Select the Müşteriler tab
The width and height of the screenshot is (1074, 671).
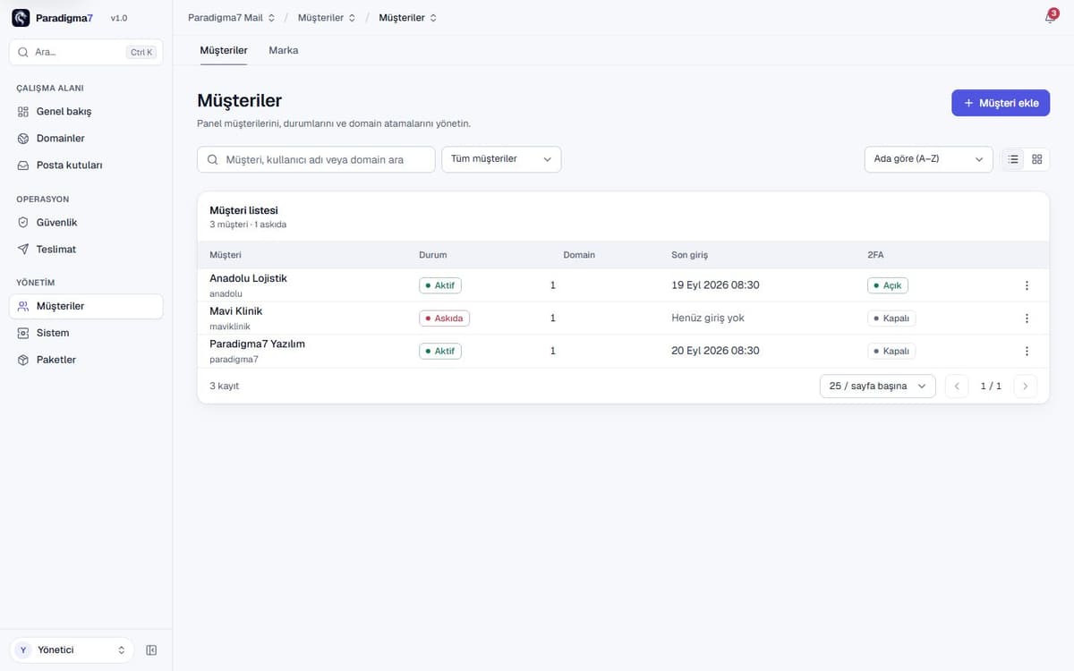click(x=224, y=50)
